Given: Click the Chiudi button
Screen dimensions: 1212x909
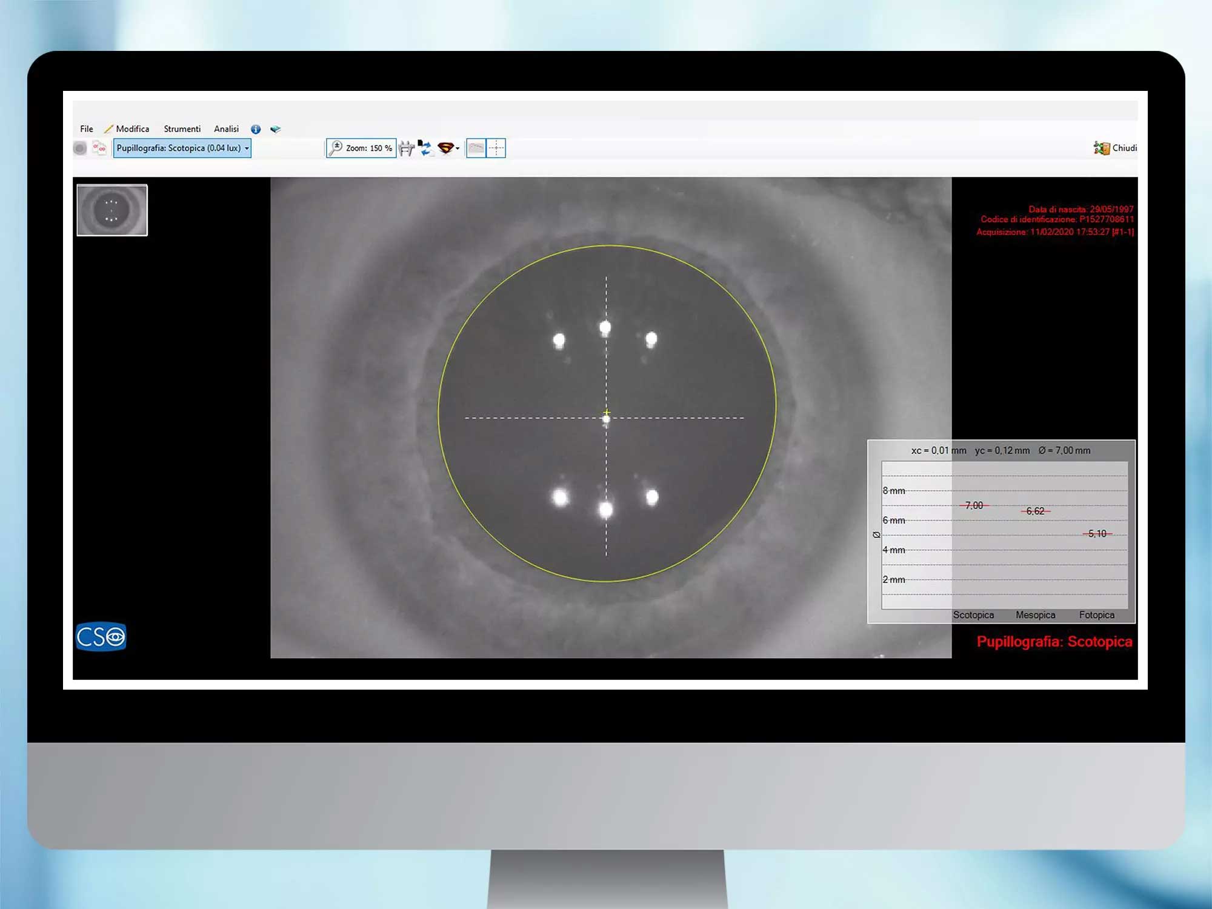Looking at the screenshot, I should pyautogui.click(x=1115, y=148).
